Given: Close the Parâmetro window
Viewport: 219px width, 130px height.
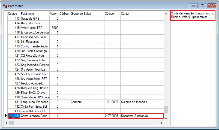Looking at the screenshot, I should coord(212,6).
